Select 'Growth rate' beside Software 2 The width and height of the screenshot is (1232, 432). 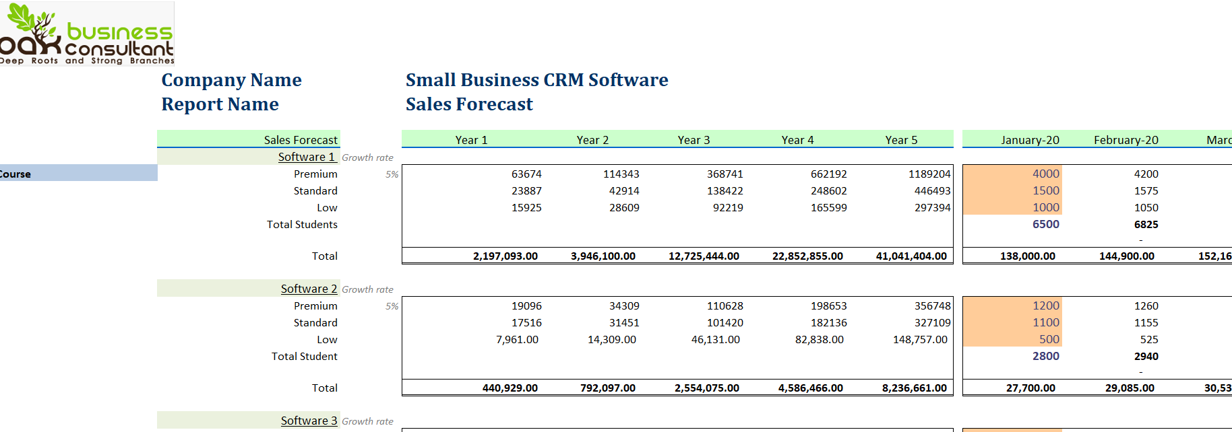(367, 289)
